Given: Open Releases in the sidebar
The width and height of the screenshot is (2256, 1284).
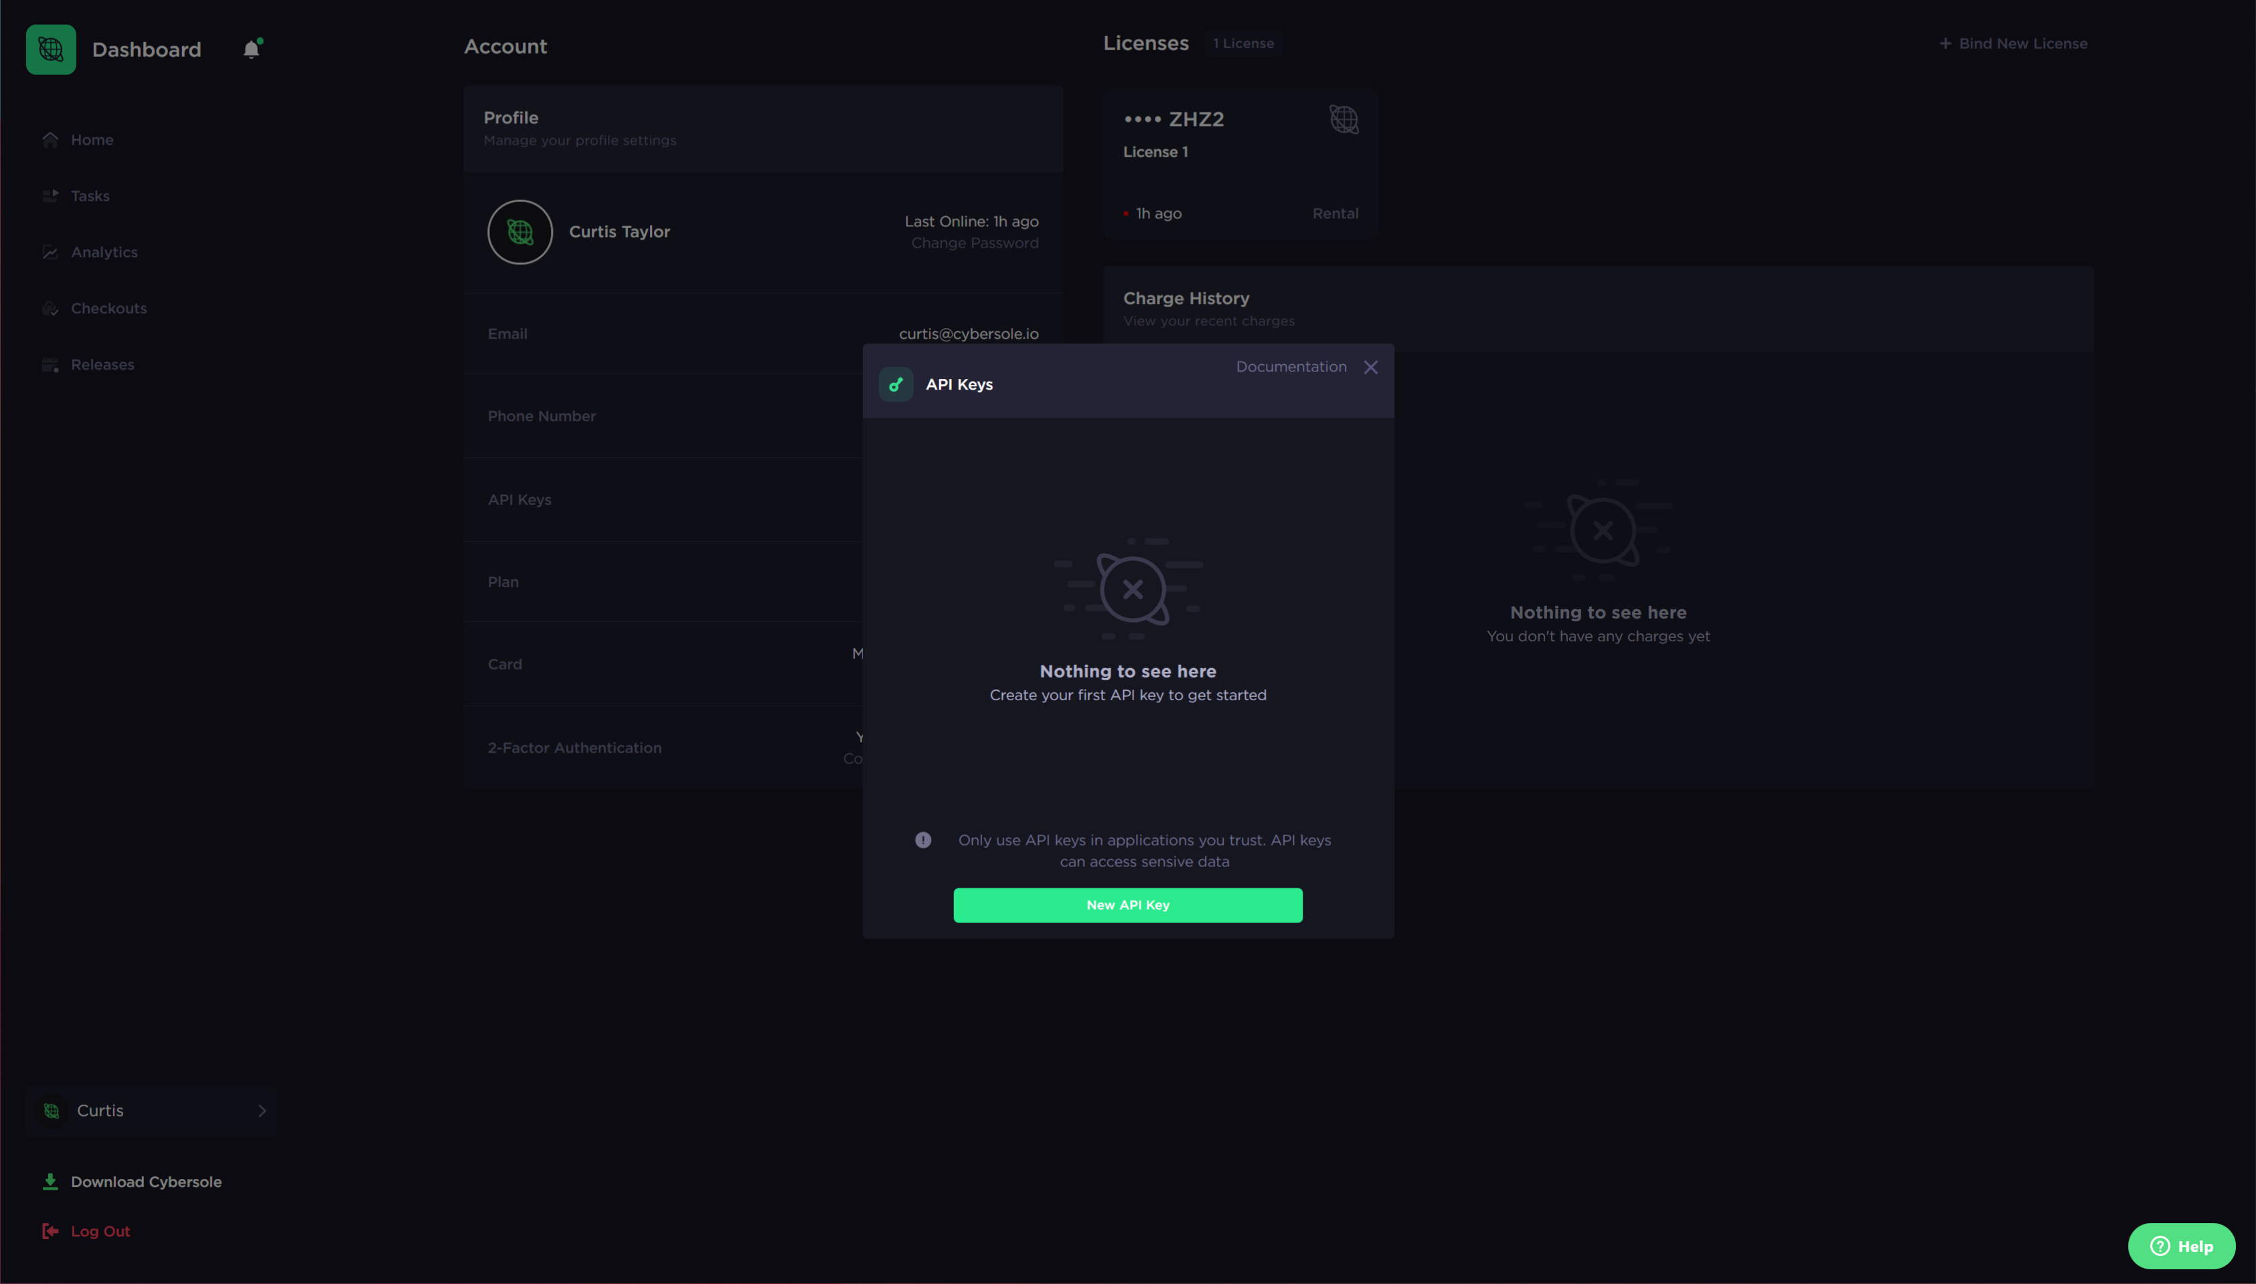Looking at the screenshot, I should [x=102, y=364].
